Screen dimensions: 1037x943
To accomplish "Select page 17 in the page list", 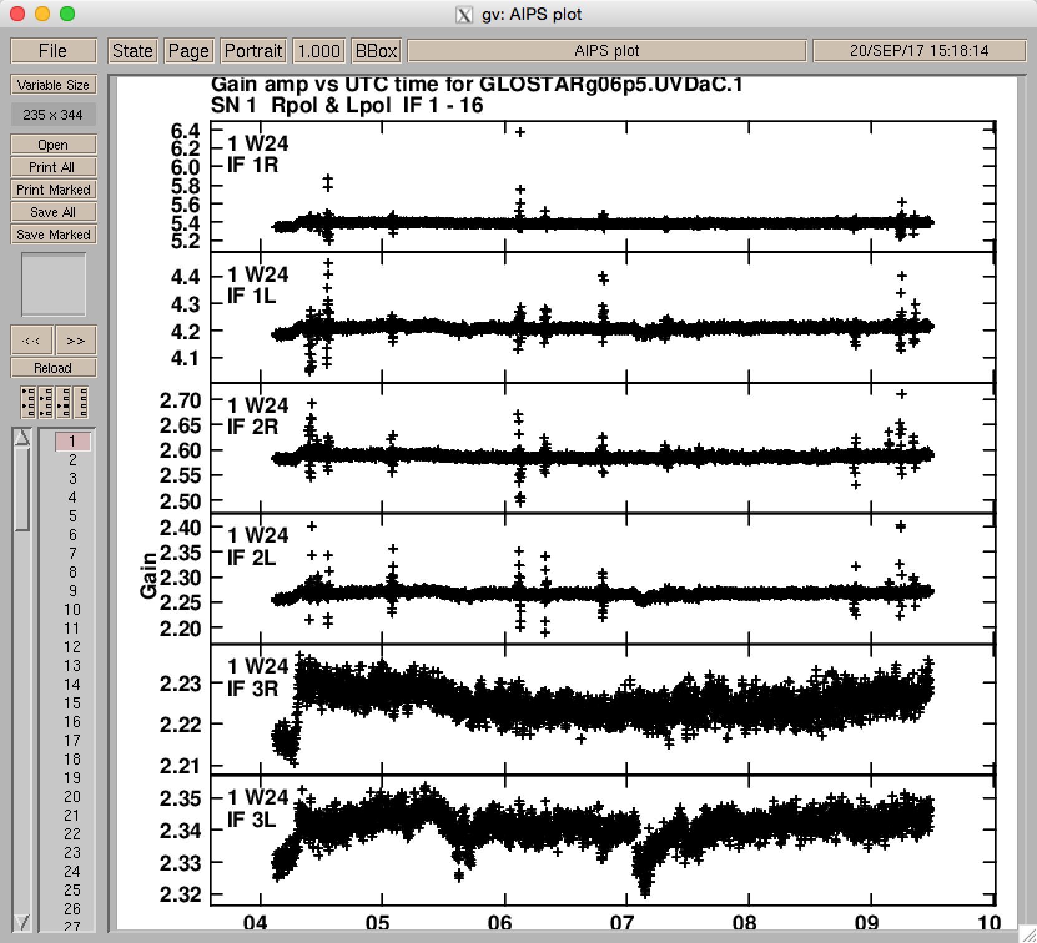I will 73,740.
